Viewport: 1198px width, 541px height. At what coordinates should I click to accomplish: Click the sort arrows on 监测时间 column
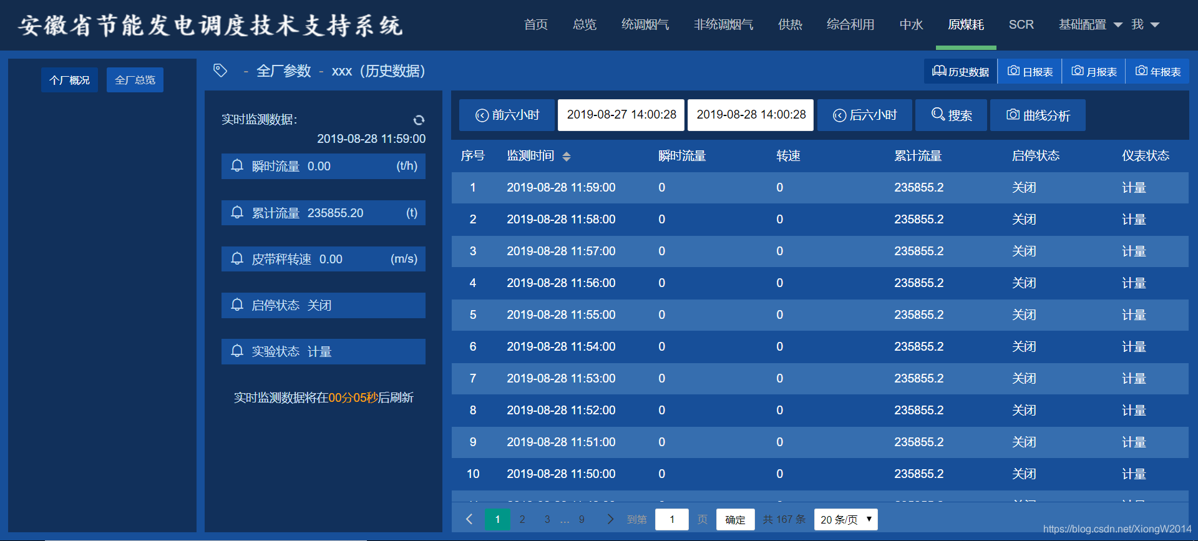click(x=567, y=156)
